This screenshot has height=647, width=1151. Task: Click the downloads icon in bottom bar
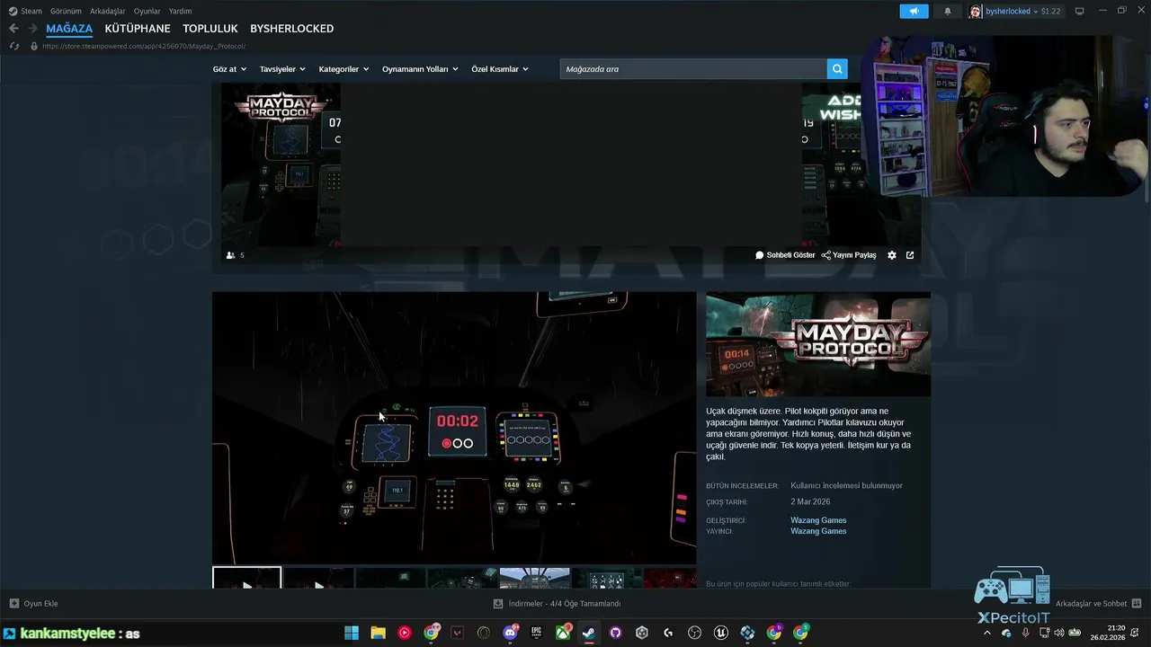click(498, 604)
